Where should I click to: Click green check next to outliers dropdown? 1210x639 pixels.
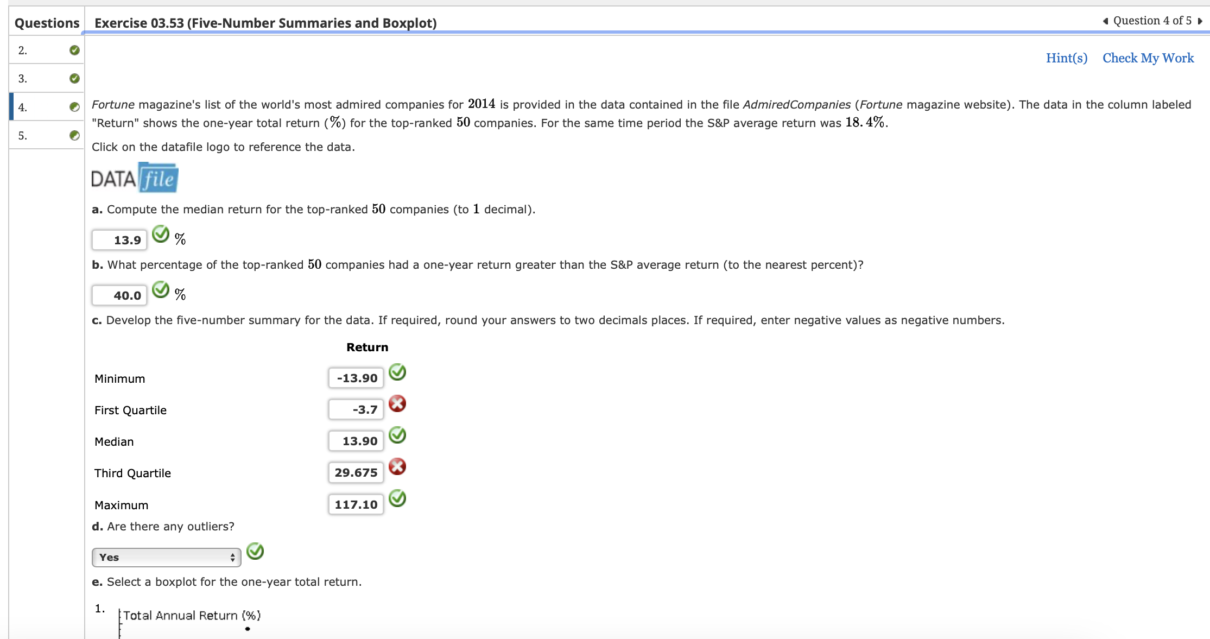[255, 552]
